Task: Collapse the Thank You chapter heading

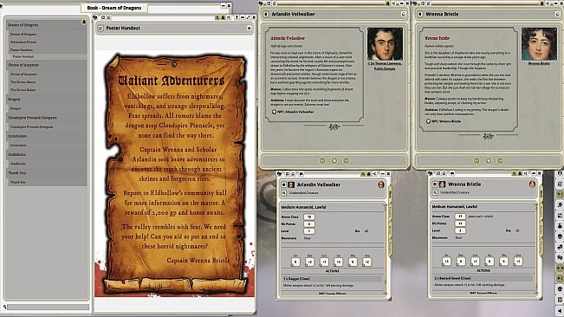Action: tap(17, 173)
